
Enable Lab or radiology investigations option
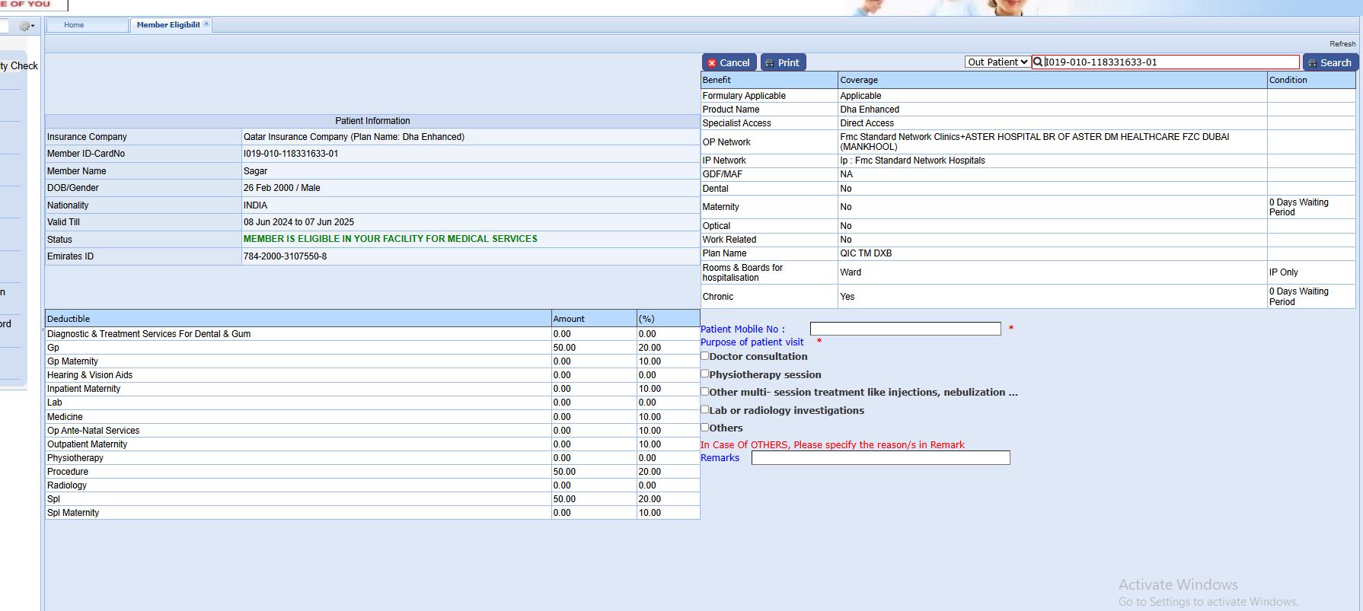pos(705,409)
